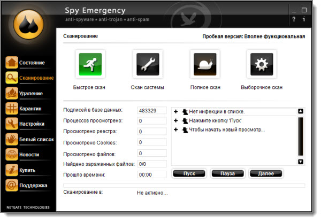The width and height of the screenshot is (321, 221).
Task: Click the Найдено зараженных файлов field 0/0
Action: click(152, 164)
